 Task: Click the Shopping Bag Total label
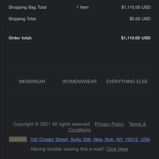[27, 7]
